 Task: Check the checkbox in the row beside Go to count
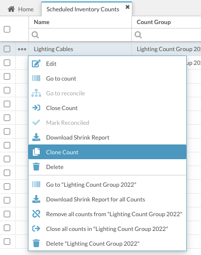(7, 77)
